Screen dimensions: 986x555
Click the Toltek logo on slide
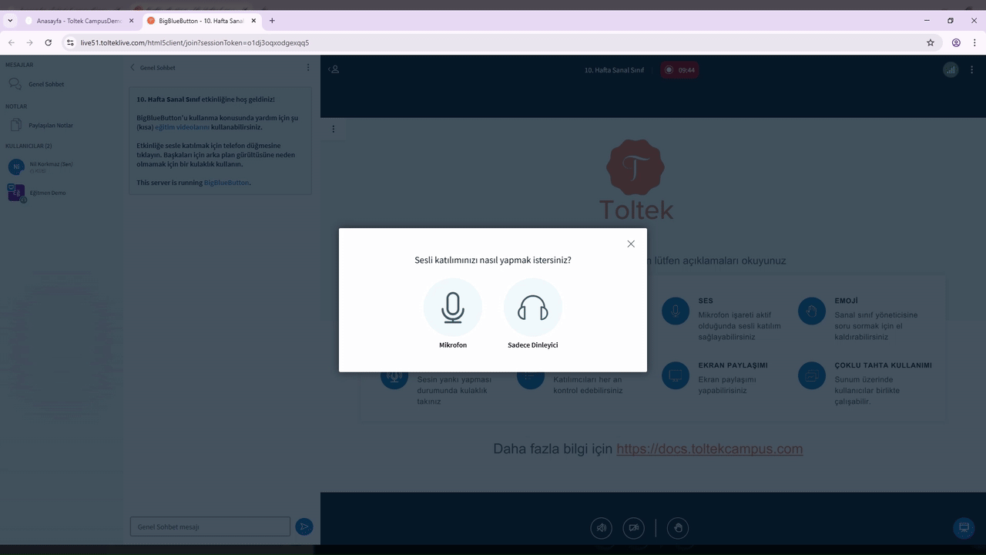[636, 180]
